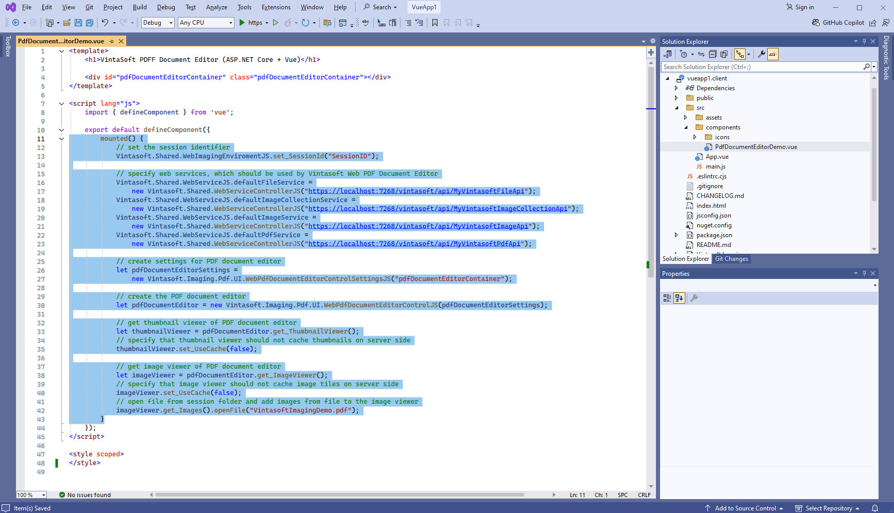Switch to the Git Changes tab

pos(731,259)
